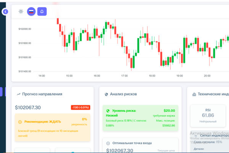Click the $102000.00 price axis label
This screenshot has width=229, height=153.
point(25,29)
